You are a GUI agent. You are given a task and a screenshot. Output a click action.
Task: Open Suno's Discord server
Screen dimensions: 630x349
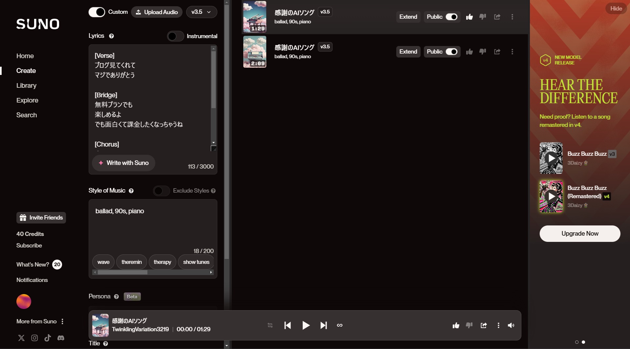pyautogui.click(x=61, y=338)
